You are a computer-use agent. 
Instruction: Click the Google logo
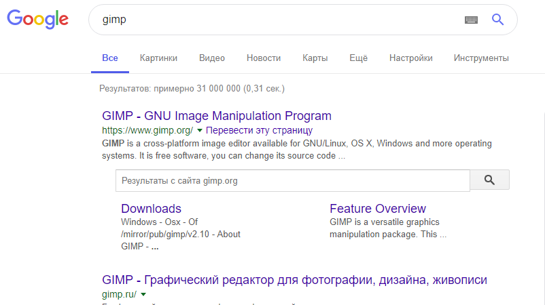(37, 19)
